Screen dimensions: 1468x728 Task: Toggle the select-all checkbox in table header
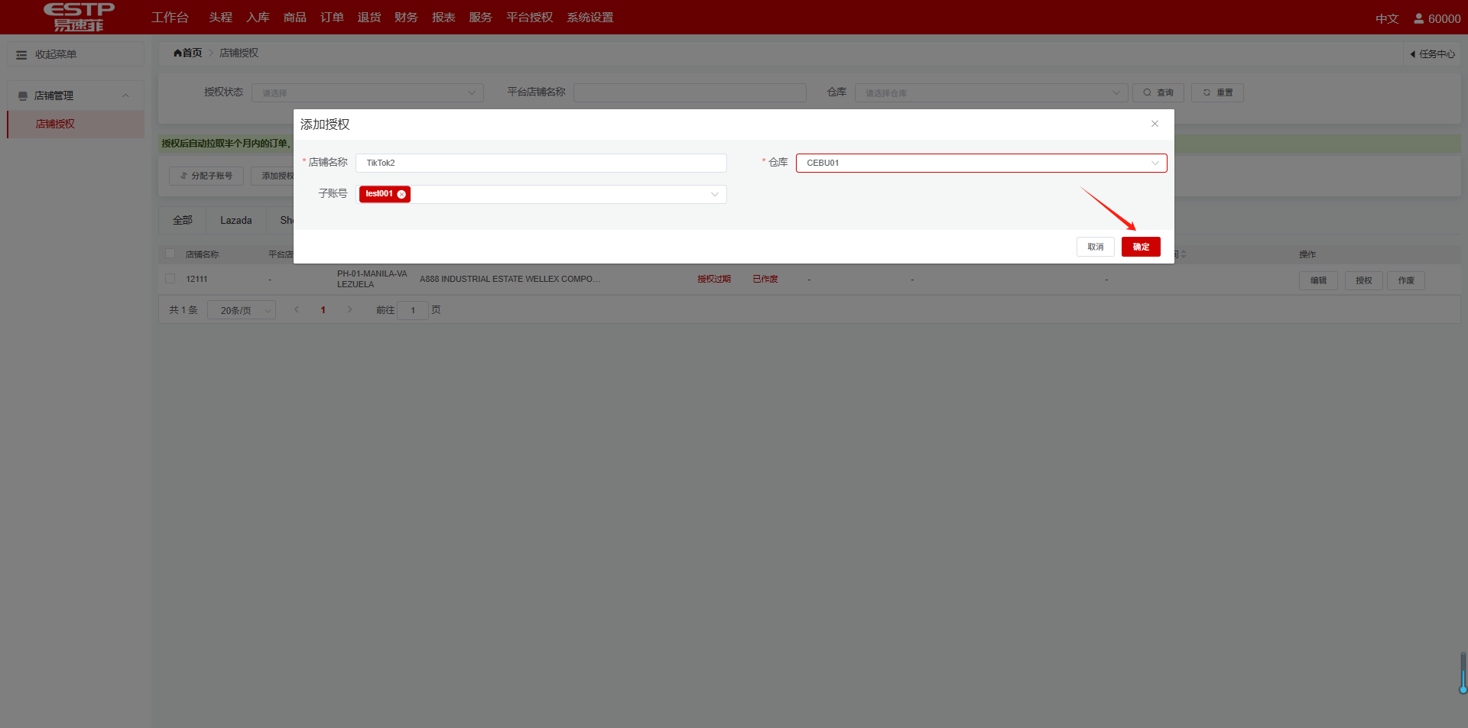click(171, 254)
